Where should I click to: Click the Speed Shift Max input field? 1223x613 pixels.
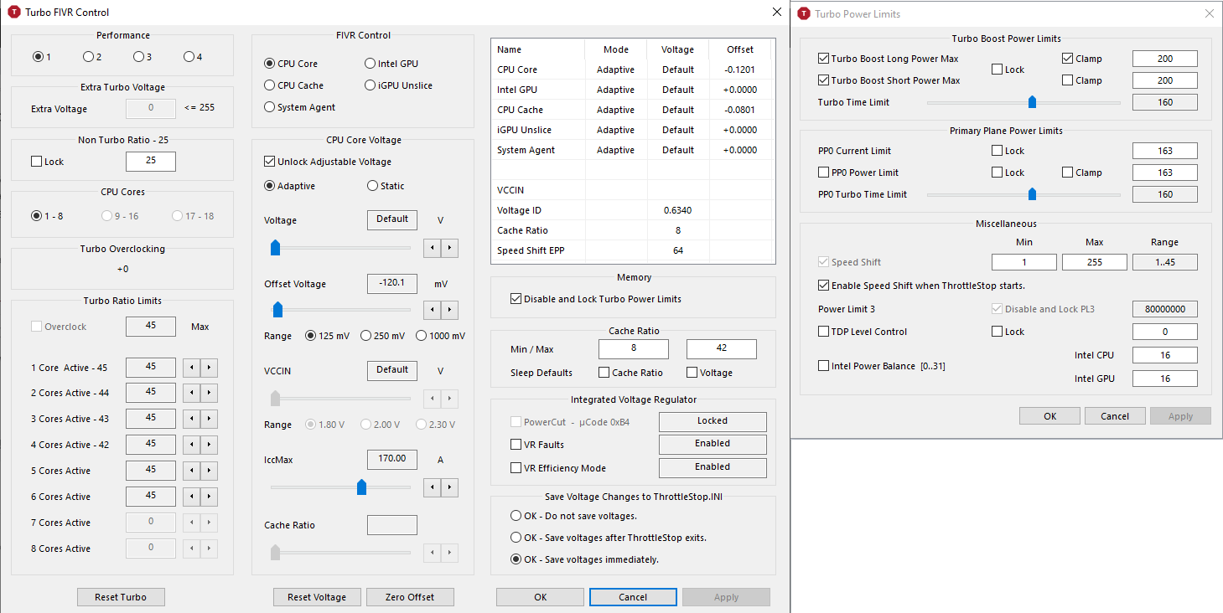pyautogui.click(x=1094, y=262)
